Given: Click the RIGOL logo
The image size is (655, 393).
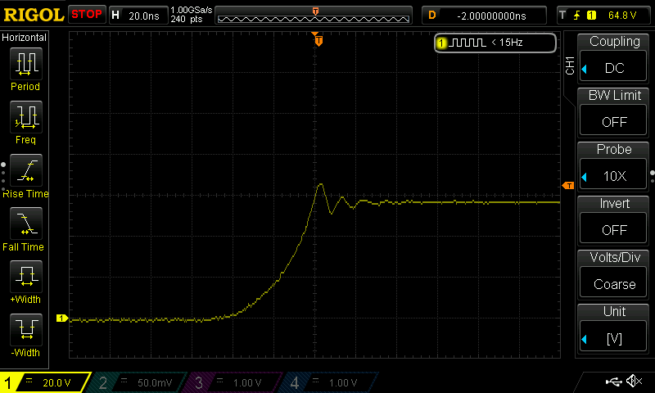Looking at the screenshot, I should [34, 15].
